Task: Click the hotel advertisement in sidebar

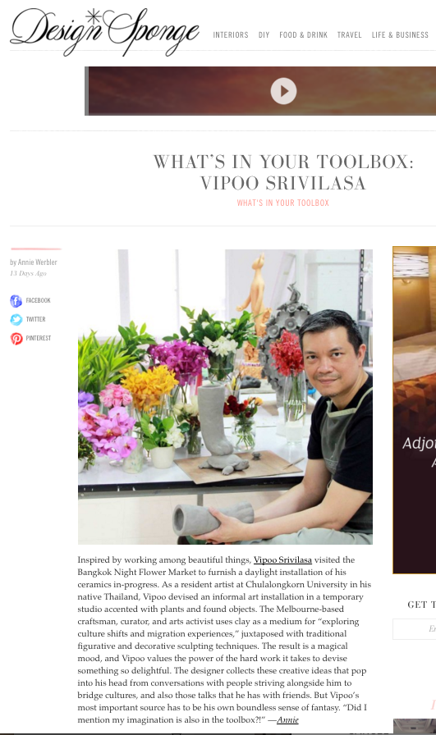Action: 415,409
